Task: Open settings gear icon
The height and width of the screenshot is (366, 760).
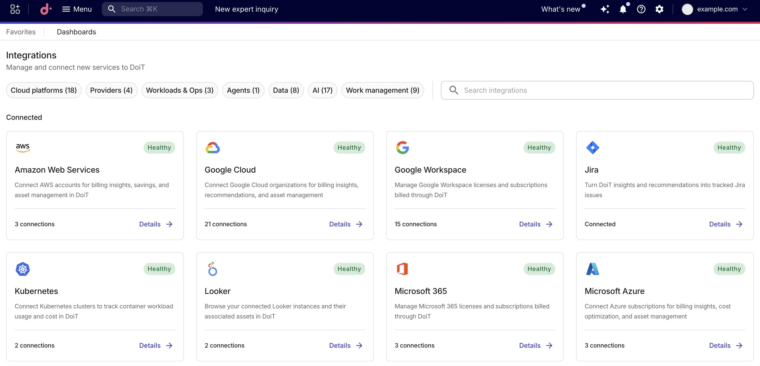Action: pyautogui.click(x=659, y=9)
